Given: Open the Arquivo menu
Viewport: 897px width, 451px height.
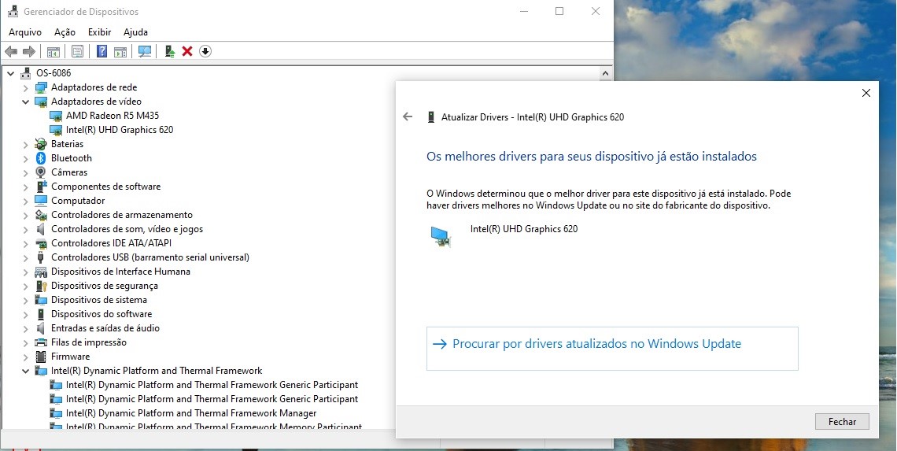Looking at the screenshot, I should (24, 32).
